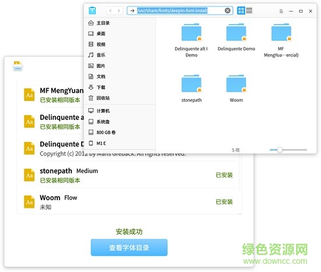
Task: Click the icon size zoom slider handle
Action: 280,150
